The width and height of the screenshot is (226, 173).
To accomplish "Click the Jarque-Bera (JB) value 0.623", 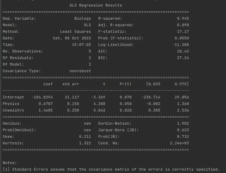I will [x=183, y=130].
